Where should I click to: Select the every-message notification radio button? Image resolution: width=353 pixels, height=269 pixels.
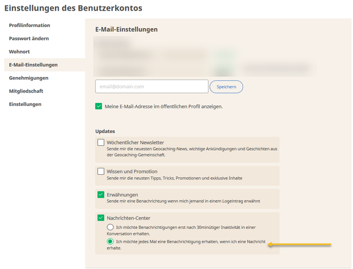(110, 241)
